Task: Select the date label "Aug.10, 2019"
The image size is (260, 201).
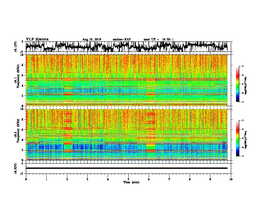Action: (92, 39)
